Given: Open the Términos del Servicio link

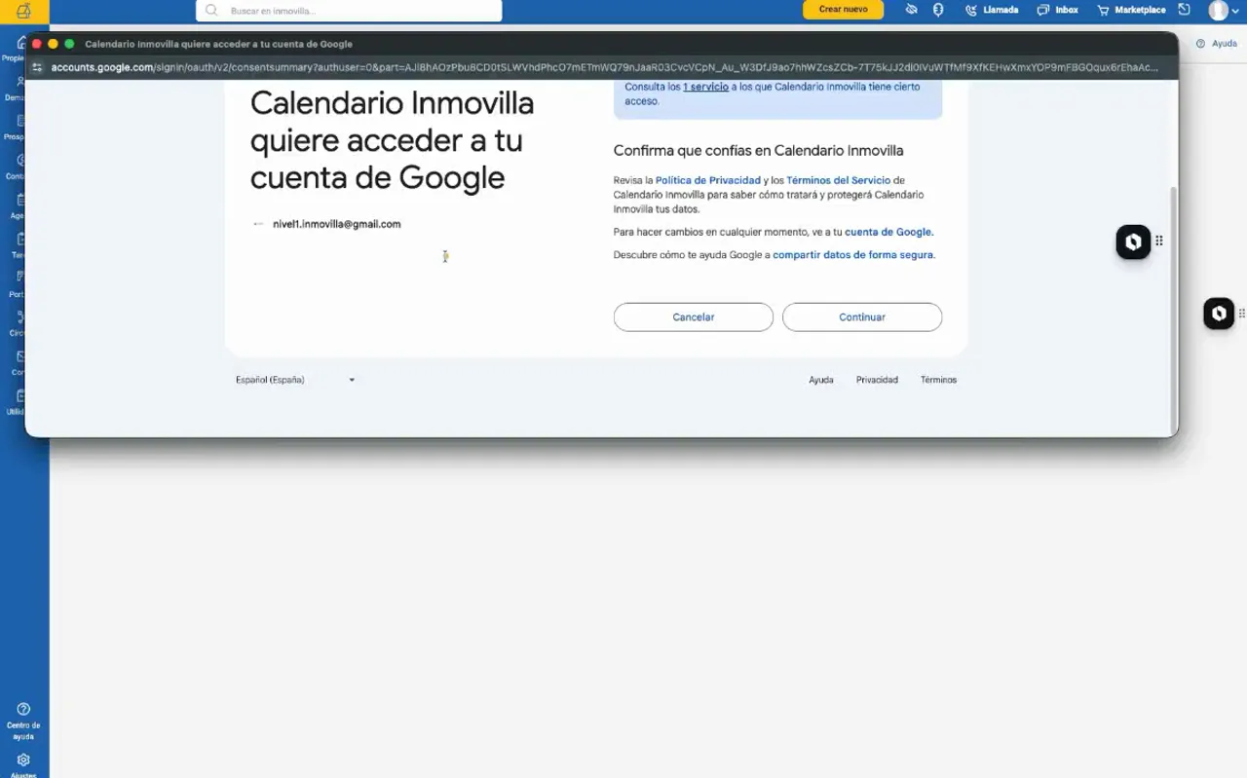Looking at the screenshot, I should click(838, 180).
